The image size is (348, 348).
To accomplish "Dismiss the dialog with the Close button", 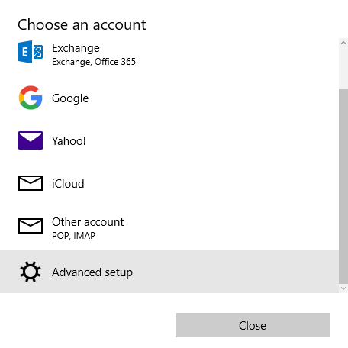I will tap(253, 325).
